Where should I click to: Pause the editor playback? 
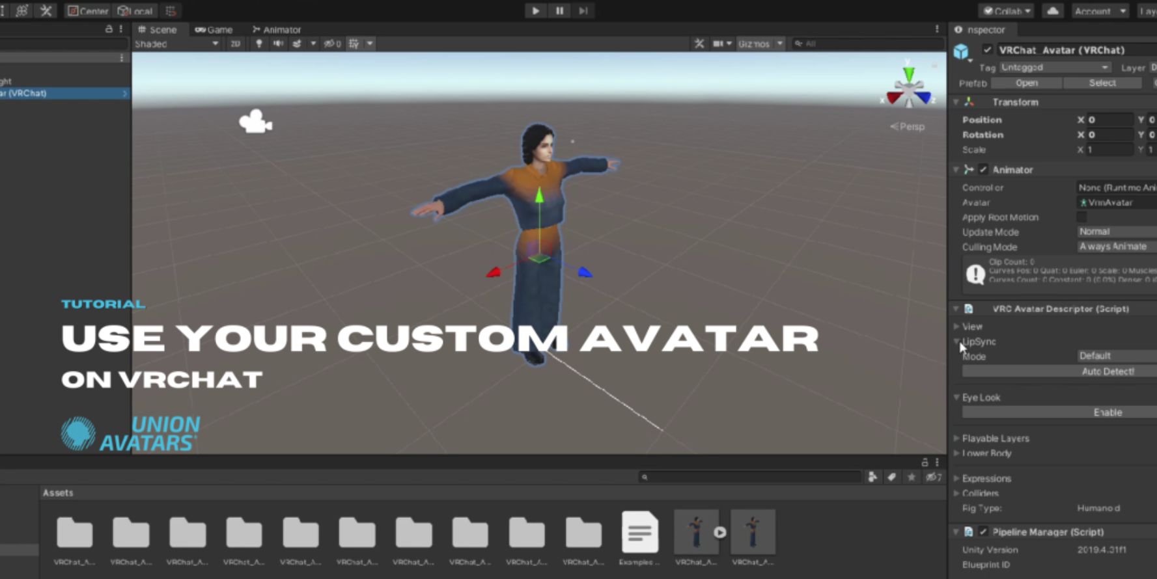(559, 10)
